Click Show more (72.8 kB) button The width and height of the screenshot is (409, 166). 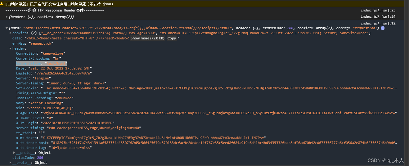pyautogui.click(x=147, y=38)
